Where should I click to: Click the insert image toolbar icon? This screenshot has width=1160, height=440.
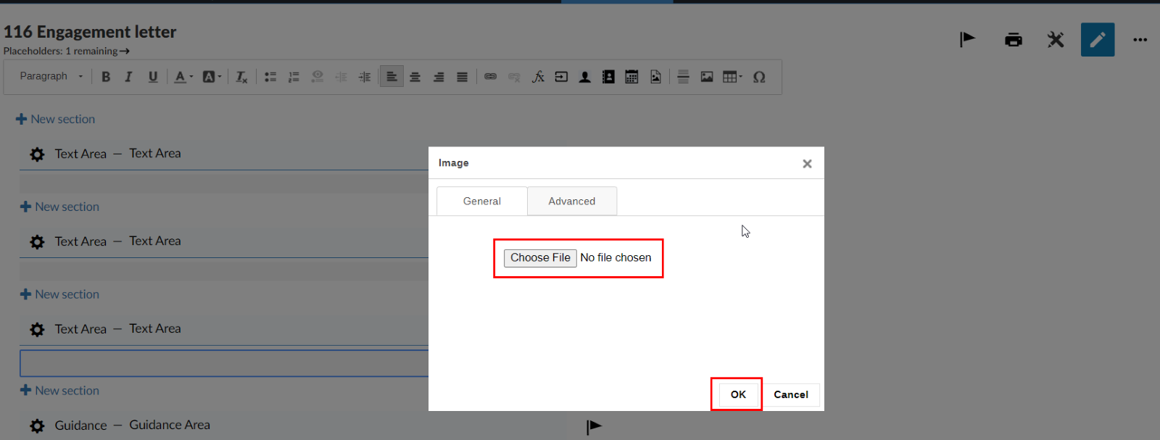pos(707,77)
